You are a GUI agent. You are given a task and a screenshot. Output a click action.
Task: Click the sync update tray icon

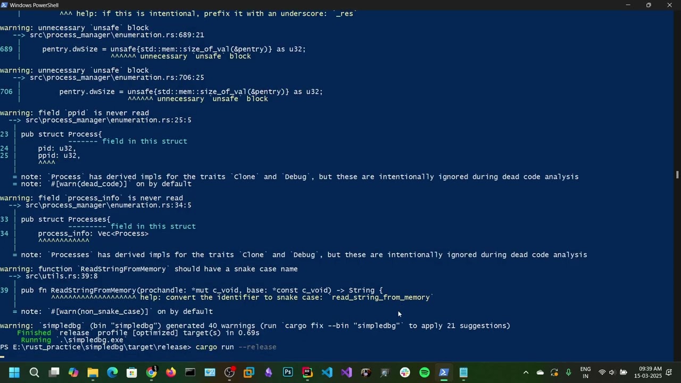554,372
